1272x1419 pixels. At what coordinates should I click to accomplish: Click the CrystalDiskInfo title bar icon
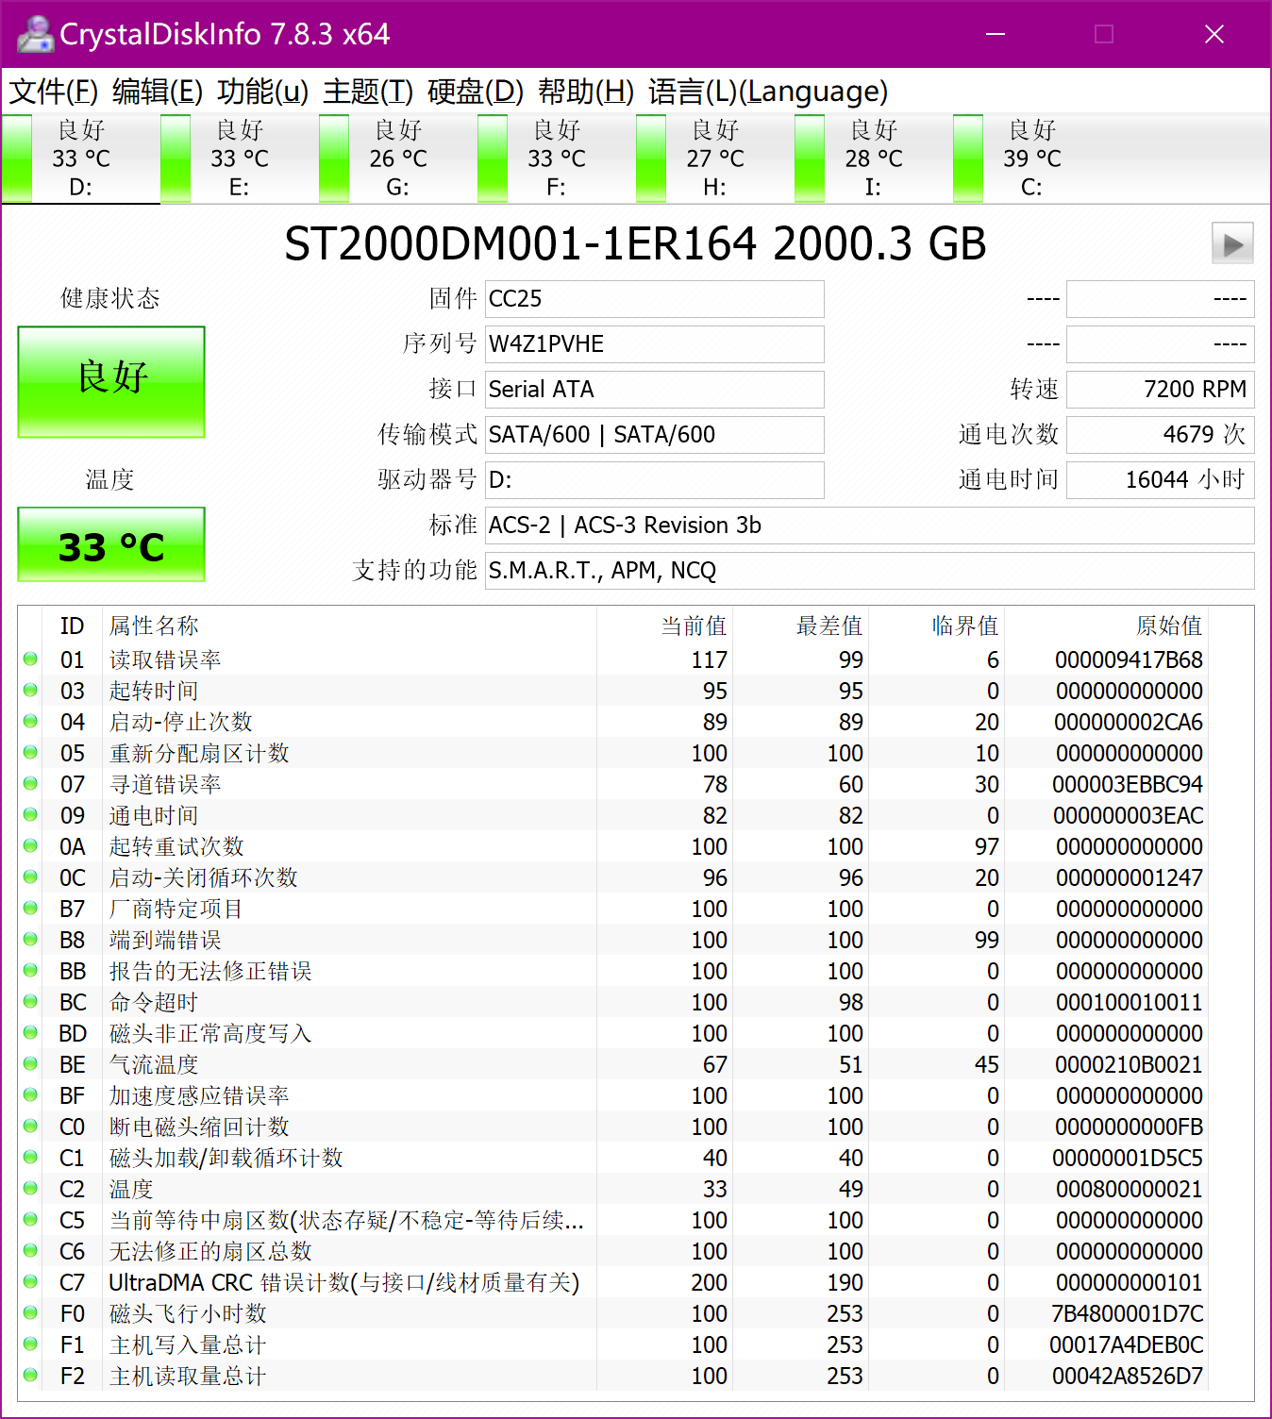pyautogui.click(x=35, y=34)
